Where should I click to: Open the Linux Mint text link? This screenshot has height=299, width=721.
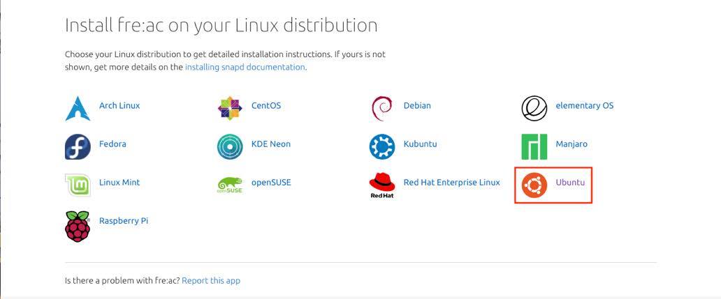(119, 183)
